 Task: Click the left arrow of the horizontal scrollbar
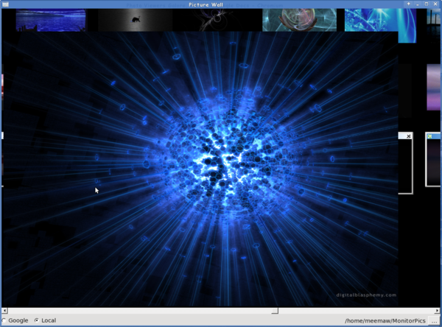pos(4,311)
